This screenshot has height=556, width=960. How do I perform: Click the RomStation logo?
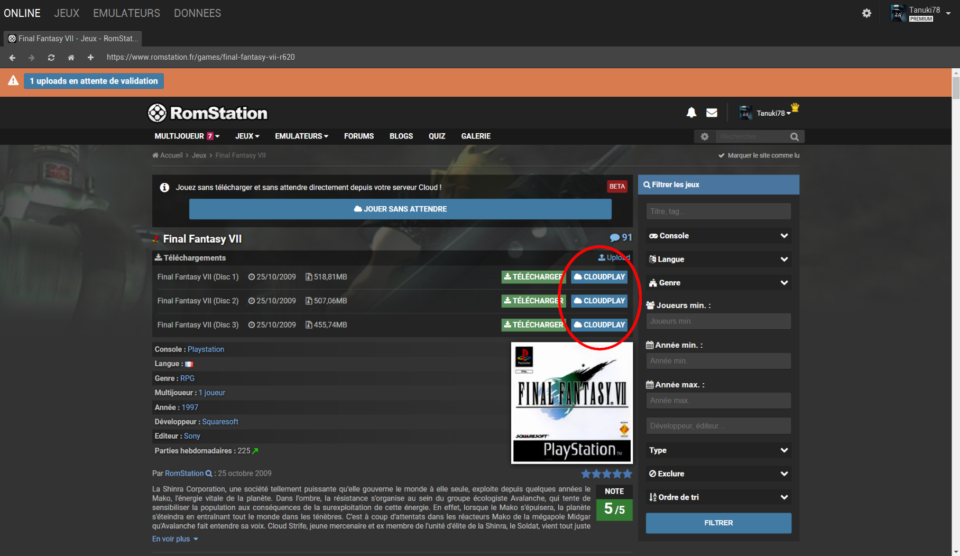(207, 113)
